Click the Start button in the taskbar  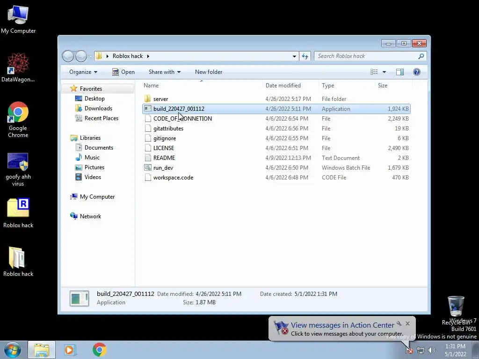point(12,350)
